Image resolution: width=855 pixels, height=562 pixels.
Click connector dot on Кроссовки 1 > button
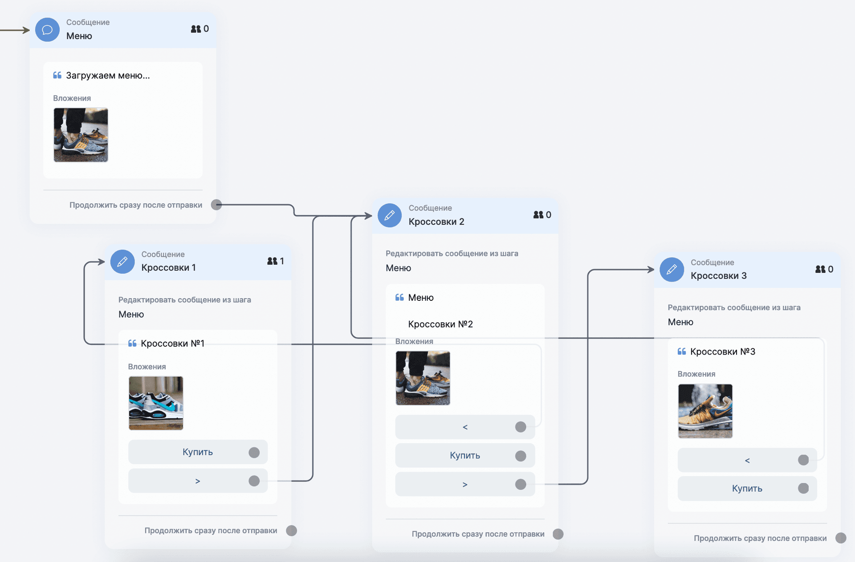pyautogui.click(x=254, y=481)
